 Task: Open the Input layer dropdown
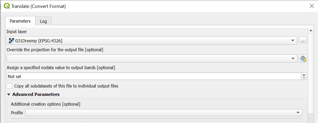292,40
